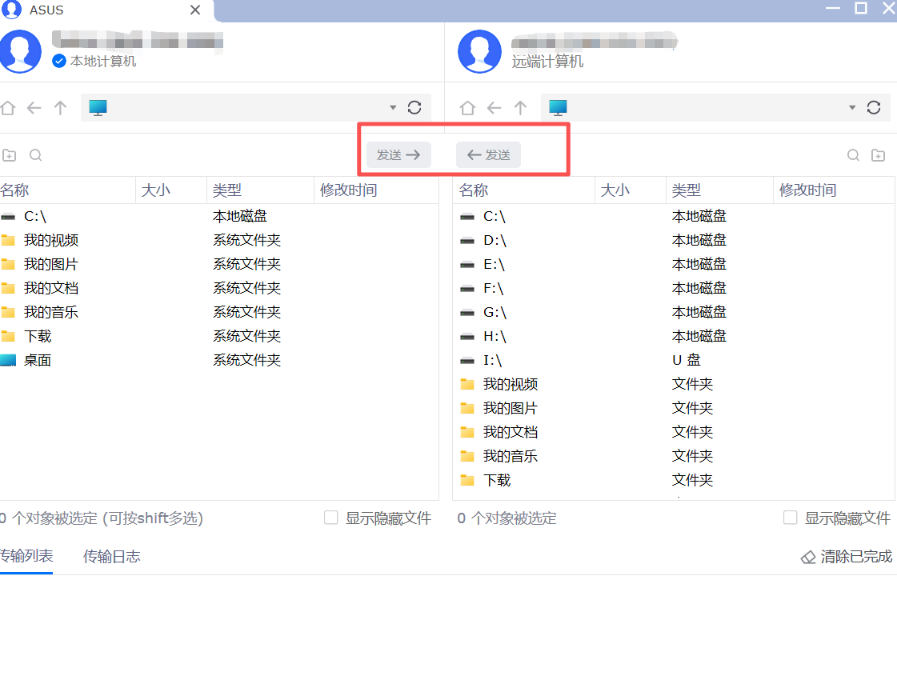Click remote computer user avatar

tap(479, 51)
